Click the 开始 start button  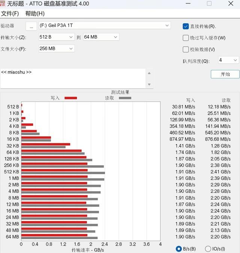[x=225, y=74]
